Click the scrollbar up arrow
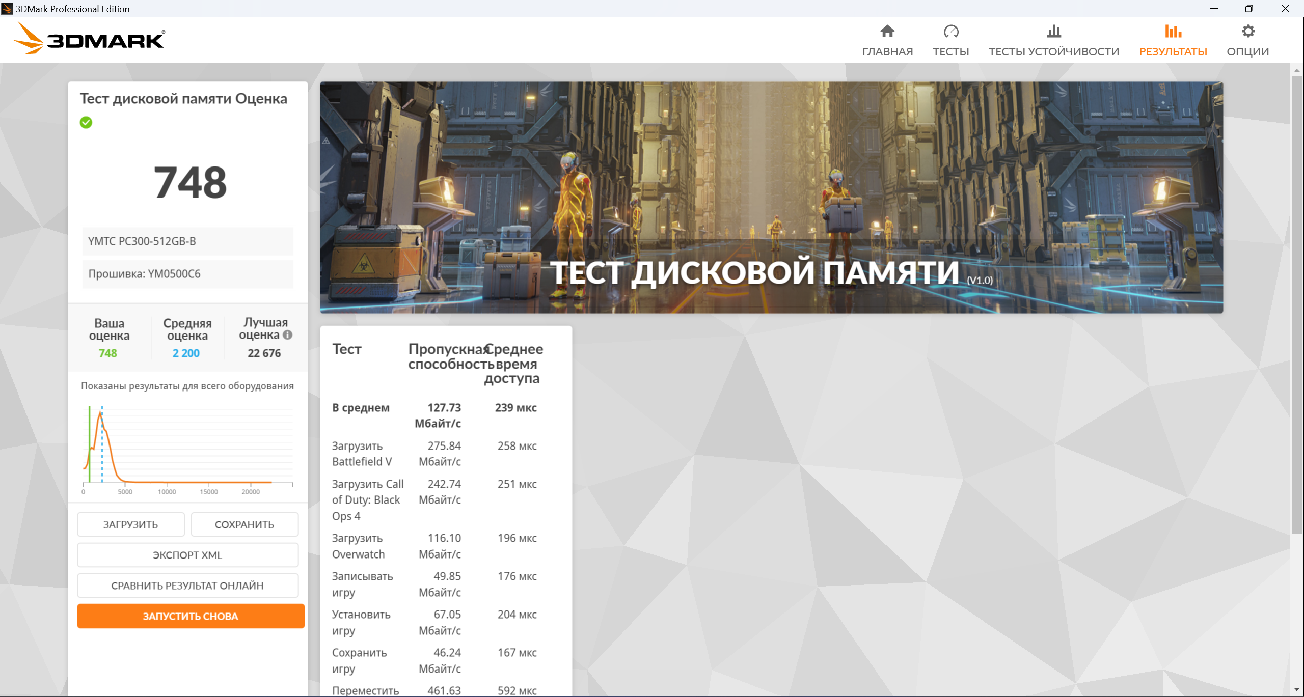Screen dimensions: 1304x697 (1297, 70)
